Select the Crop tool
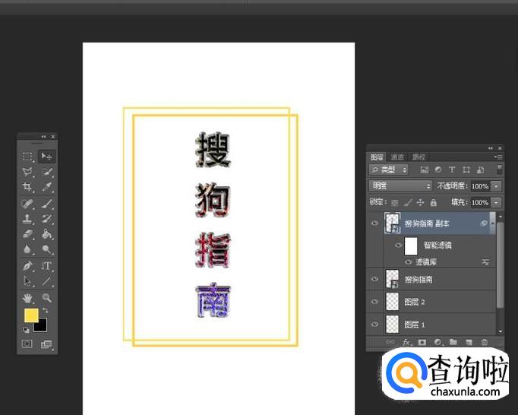Viewport: 518px width, 415px height. tap(28, 187)
